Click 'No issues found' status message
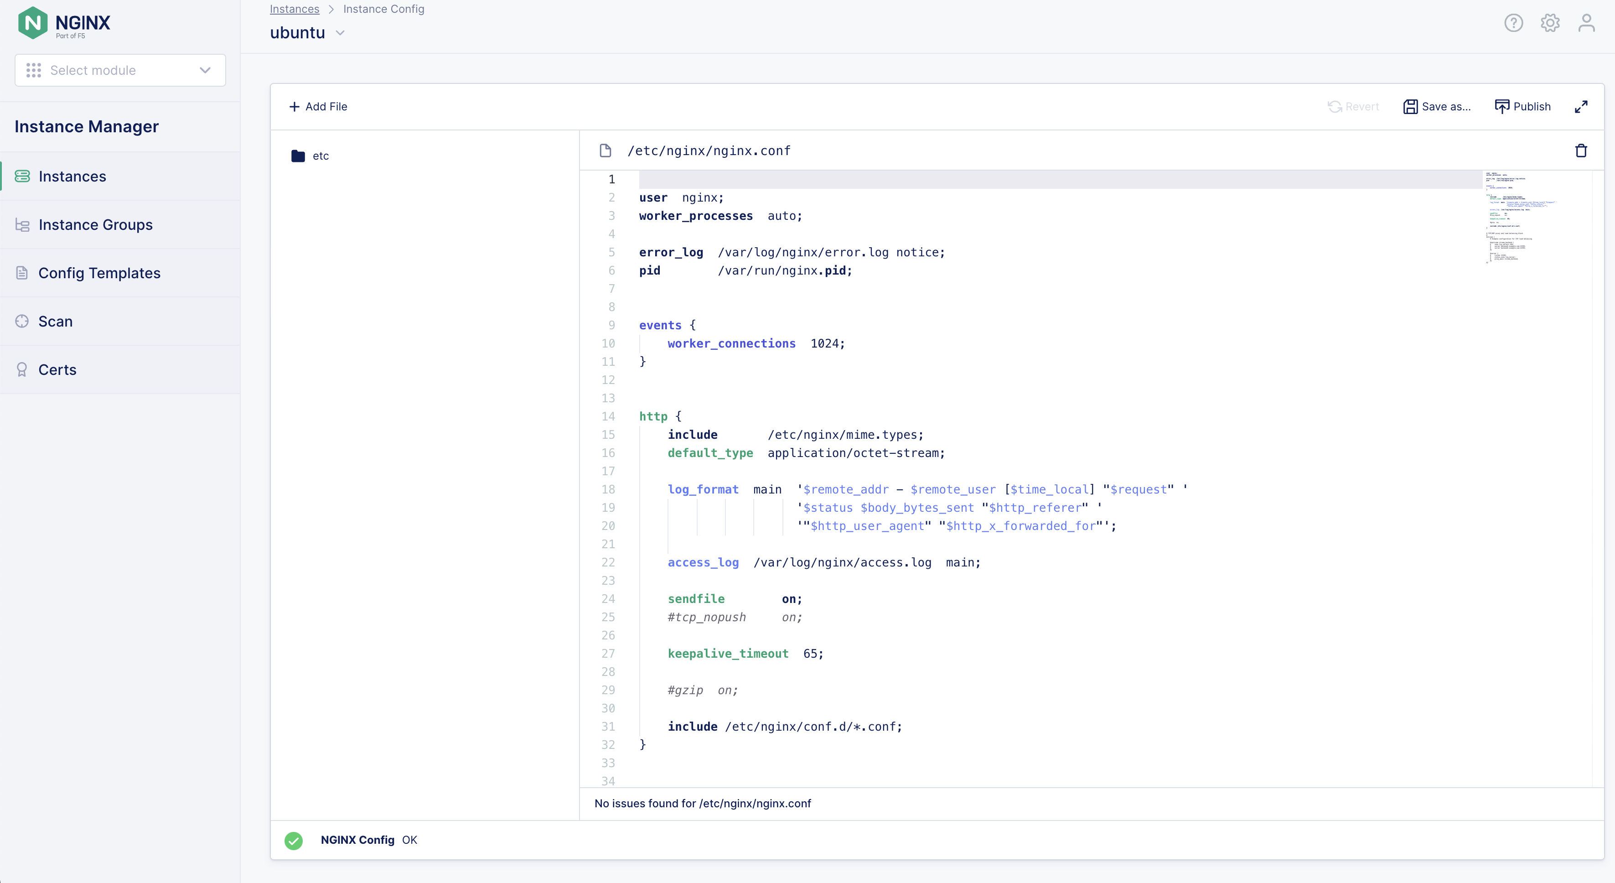 coord(702,803)
